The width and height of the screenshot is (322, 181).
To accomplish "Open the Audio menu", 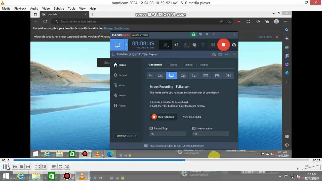I will [34, 8].
